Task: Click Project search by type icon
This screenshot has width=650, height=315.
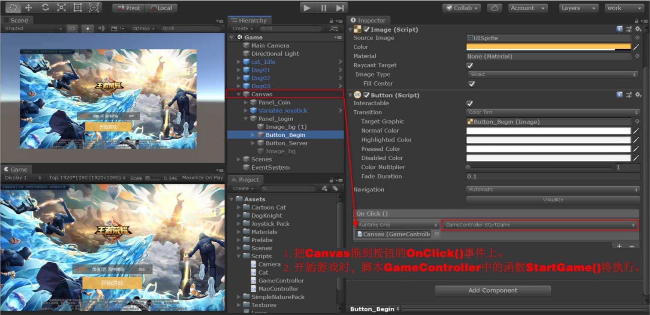Action: click(324, 189)
